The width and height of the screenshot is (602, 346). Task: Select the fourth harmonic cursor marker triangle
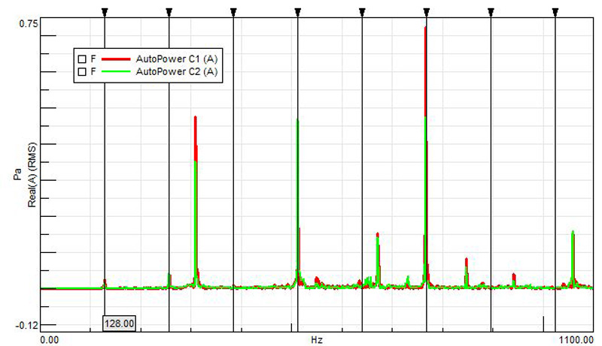point(298,12)
